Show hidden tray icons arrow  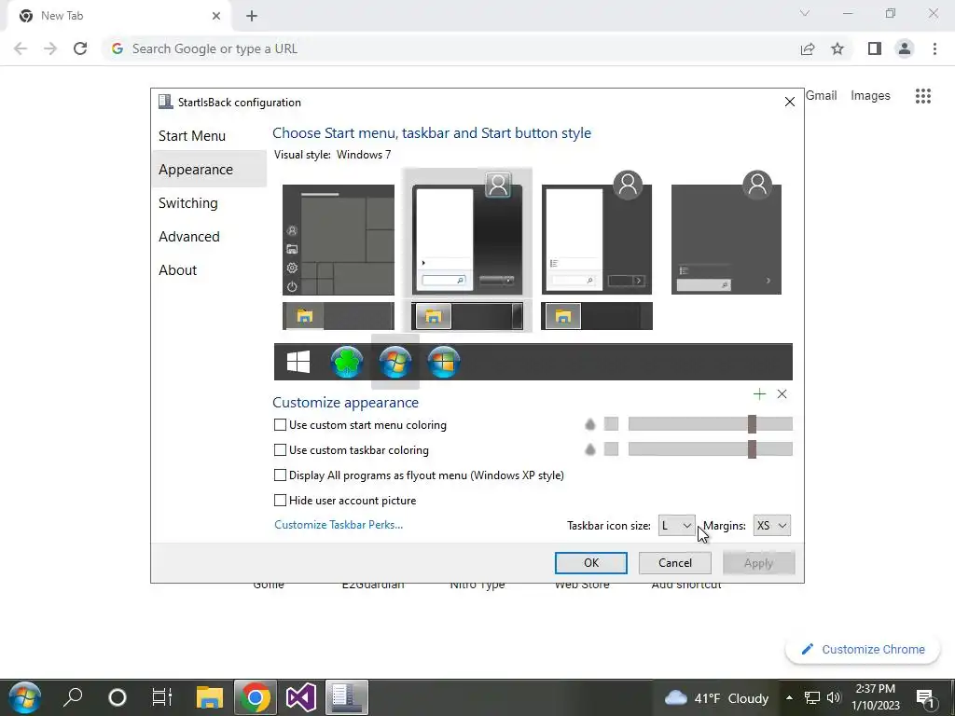(x=789, y=697)
